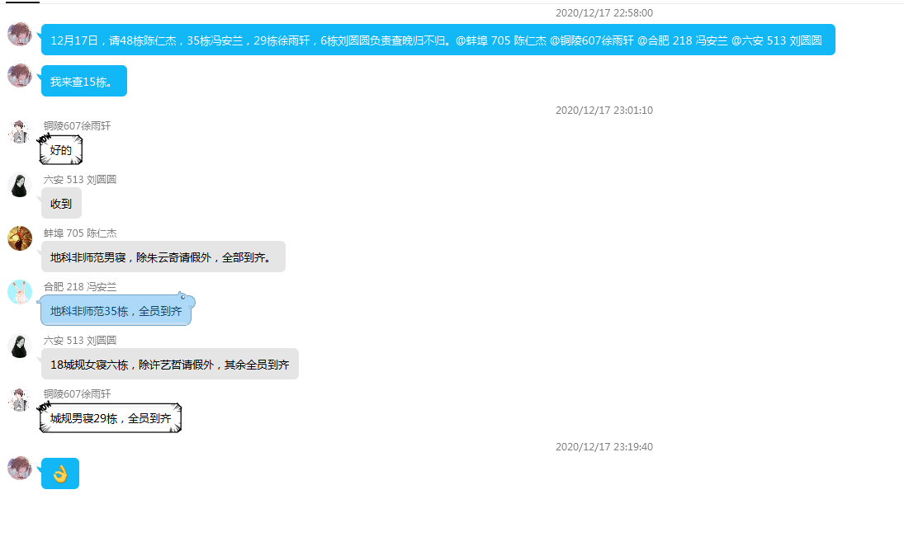Click 刘圆圆's avatar beside 18城规女寝六栋 message
Image resolution: width=904 pixels, height=537 pixels.
pos(20,346)
